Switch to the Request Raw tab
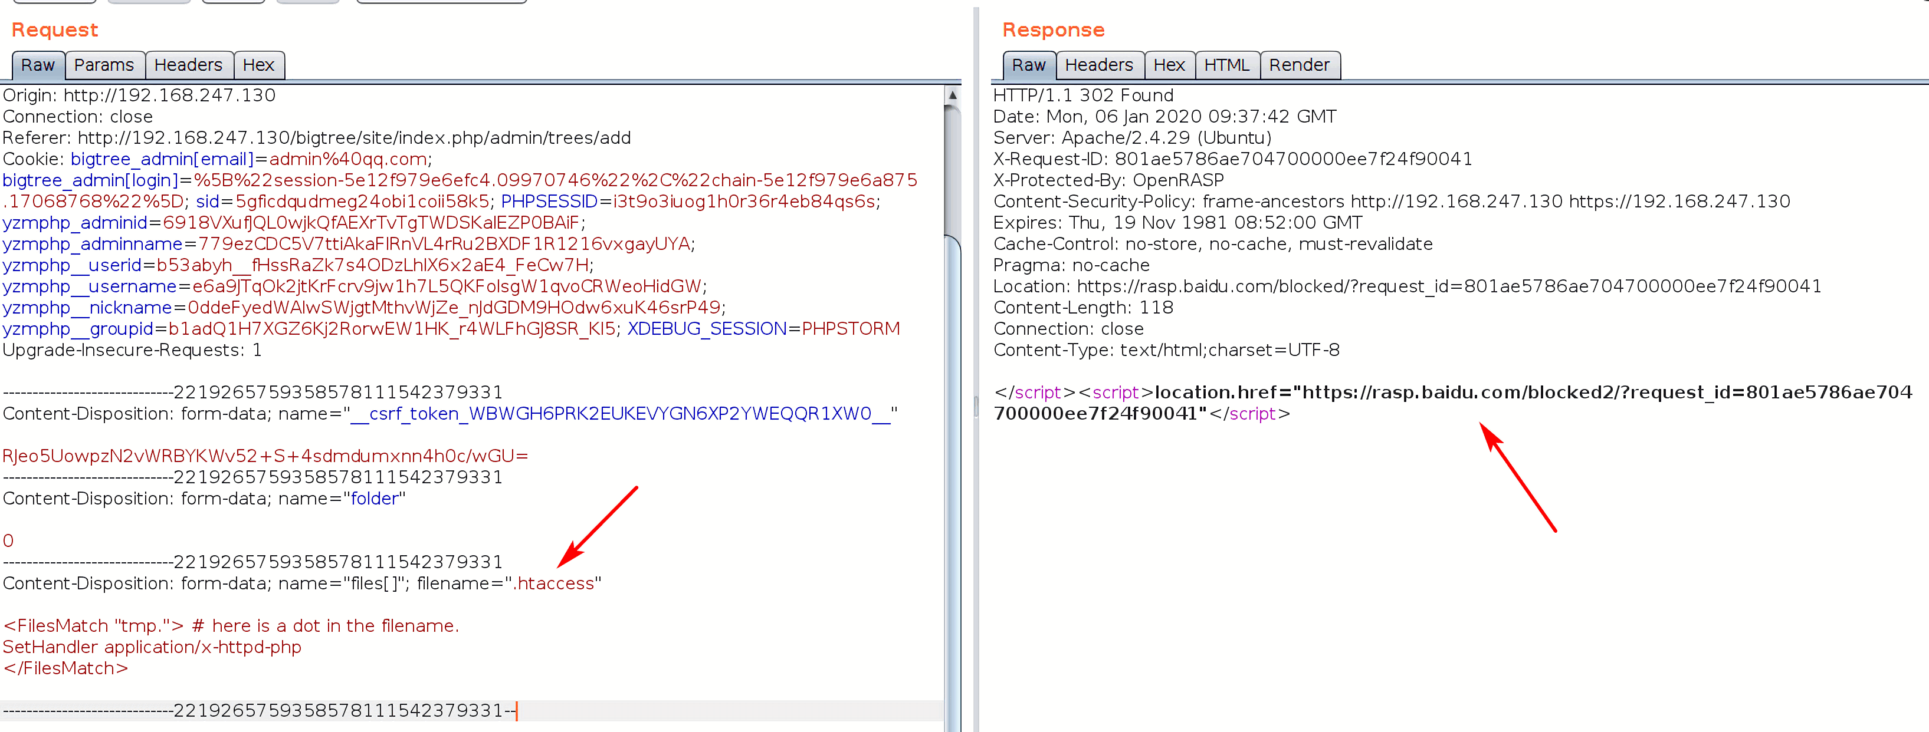 [38, 65]
